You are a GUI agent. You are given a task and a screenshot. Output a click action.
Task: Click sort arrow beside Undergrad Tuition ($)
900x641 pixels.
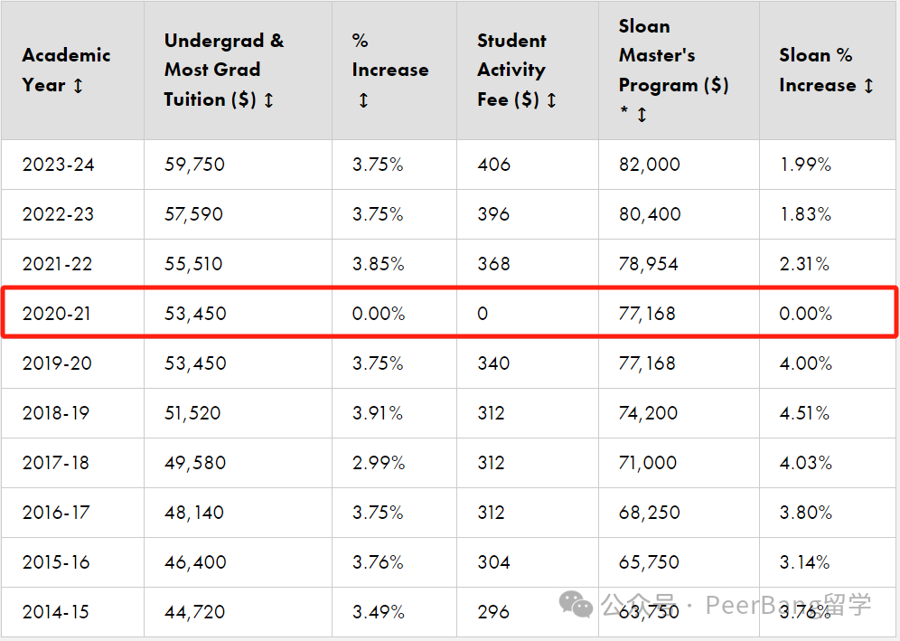click(268, 100)
